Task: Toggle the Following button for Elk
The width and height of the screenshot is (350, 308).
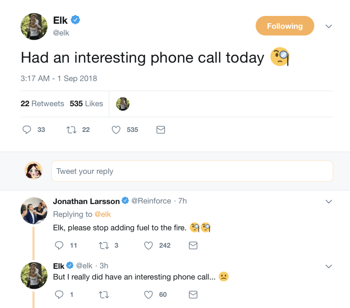Action: click(x=285, y=26)
